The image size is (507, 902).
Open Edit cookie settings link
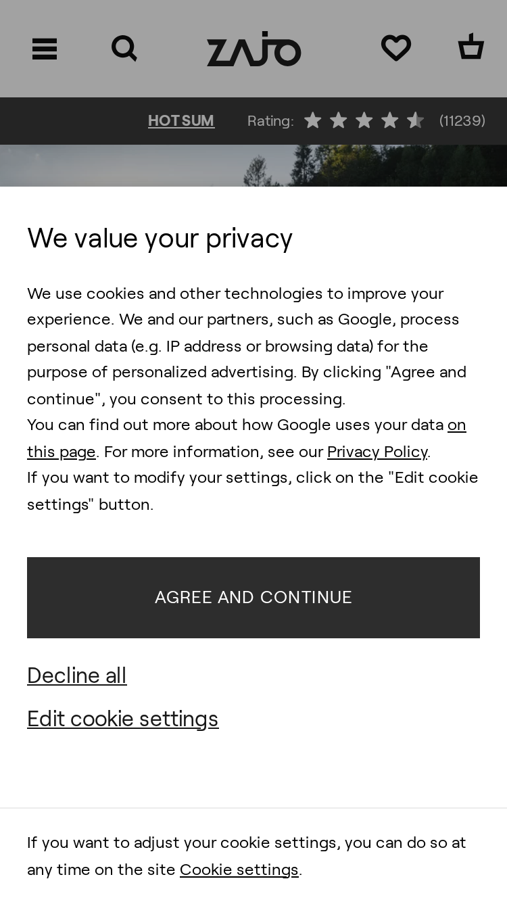pyautogui.click(x=123, y=719)
